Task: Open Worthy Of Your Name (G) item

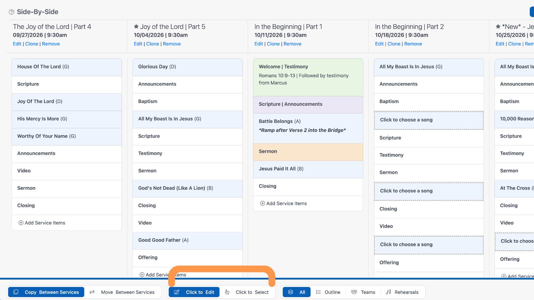Action: tap(67, 137)
